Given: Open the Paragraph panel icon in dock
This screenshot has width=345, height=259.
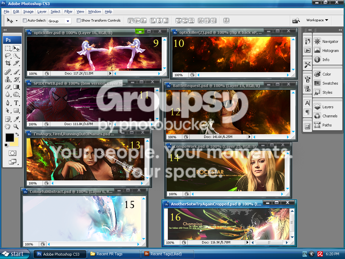Looking at the screenshot, I should 307,112.
